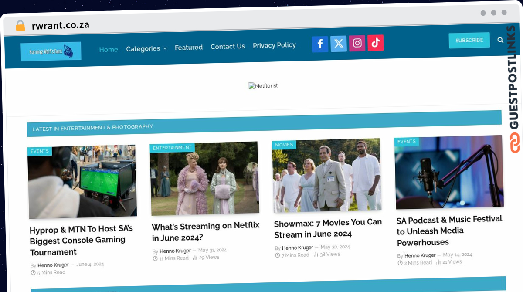
Task: Click the '5 Mins Read' label
Action: coord(48,272)
